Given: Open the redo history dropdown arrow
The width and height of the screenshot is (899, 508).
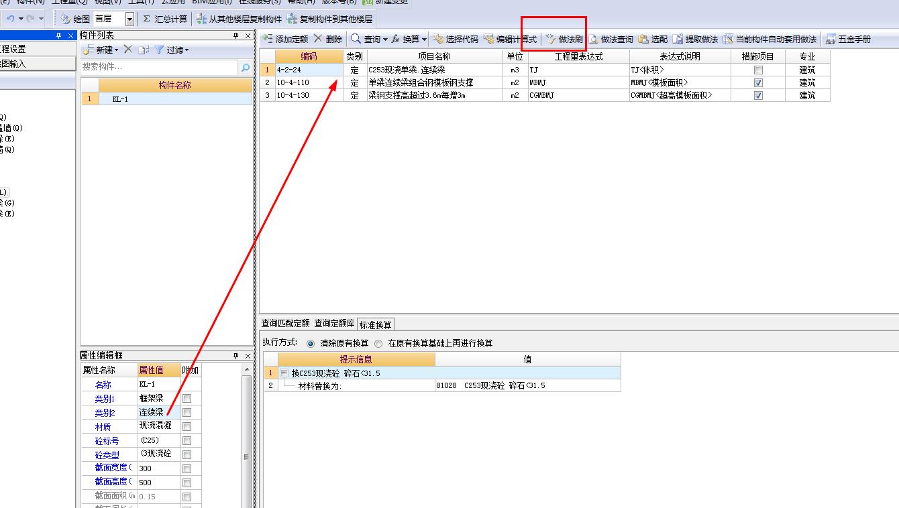Looking at the screenshot, I should [41, 19].
